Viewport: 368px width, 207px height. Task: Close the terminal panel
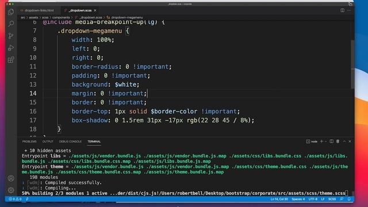pos(350,141)
